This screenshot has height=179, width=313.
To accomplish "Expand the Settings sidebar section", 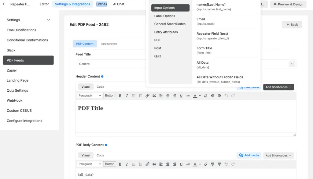I will click(x=28, y=20).
